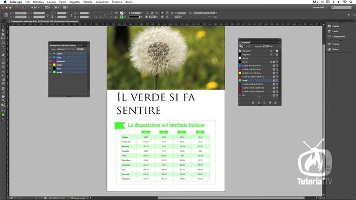Open the Colore panel icon
Viewport: 356px width, 200px height.
click(x=333, y=49)
